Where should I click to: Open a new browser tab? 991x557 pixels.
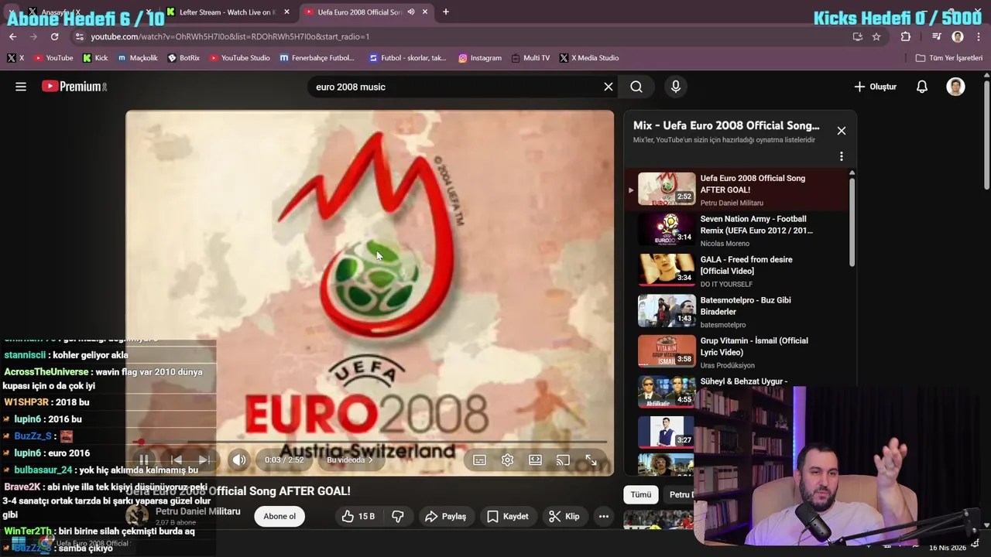(x=446, y=12)
